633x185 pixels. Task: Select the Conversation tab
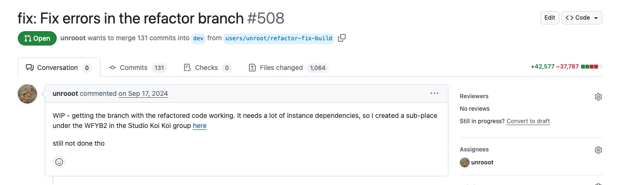(x=59, y=68)
